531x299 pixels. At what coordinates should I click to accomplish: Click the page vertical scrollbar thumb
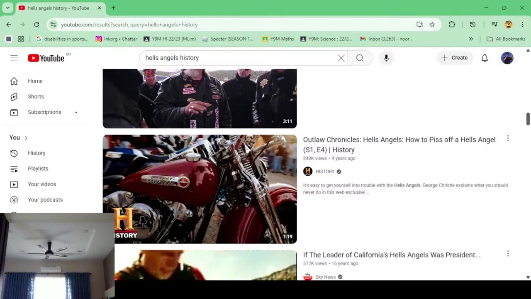(x=528, y=119)
